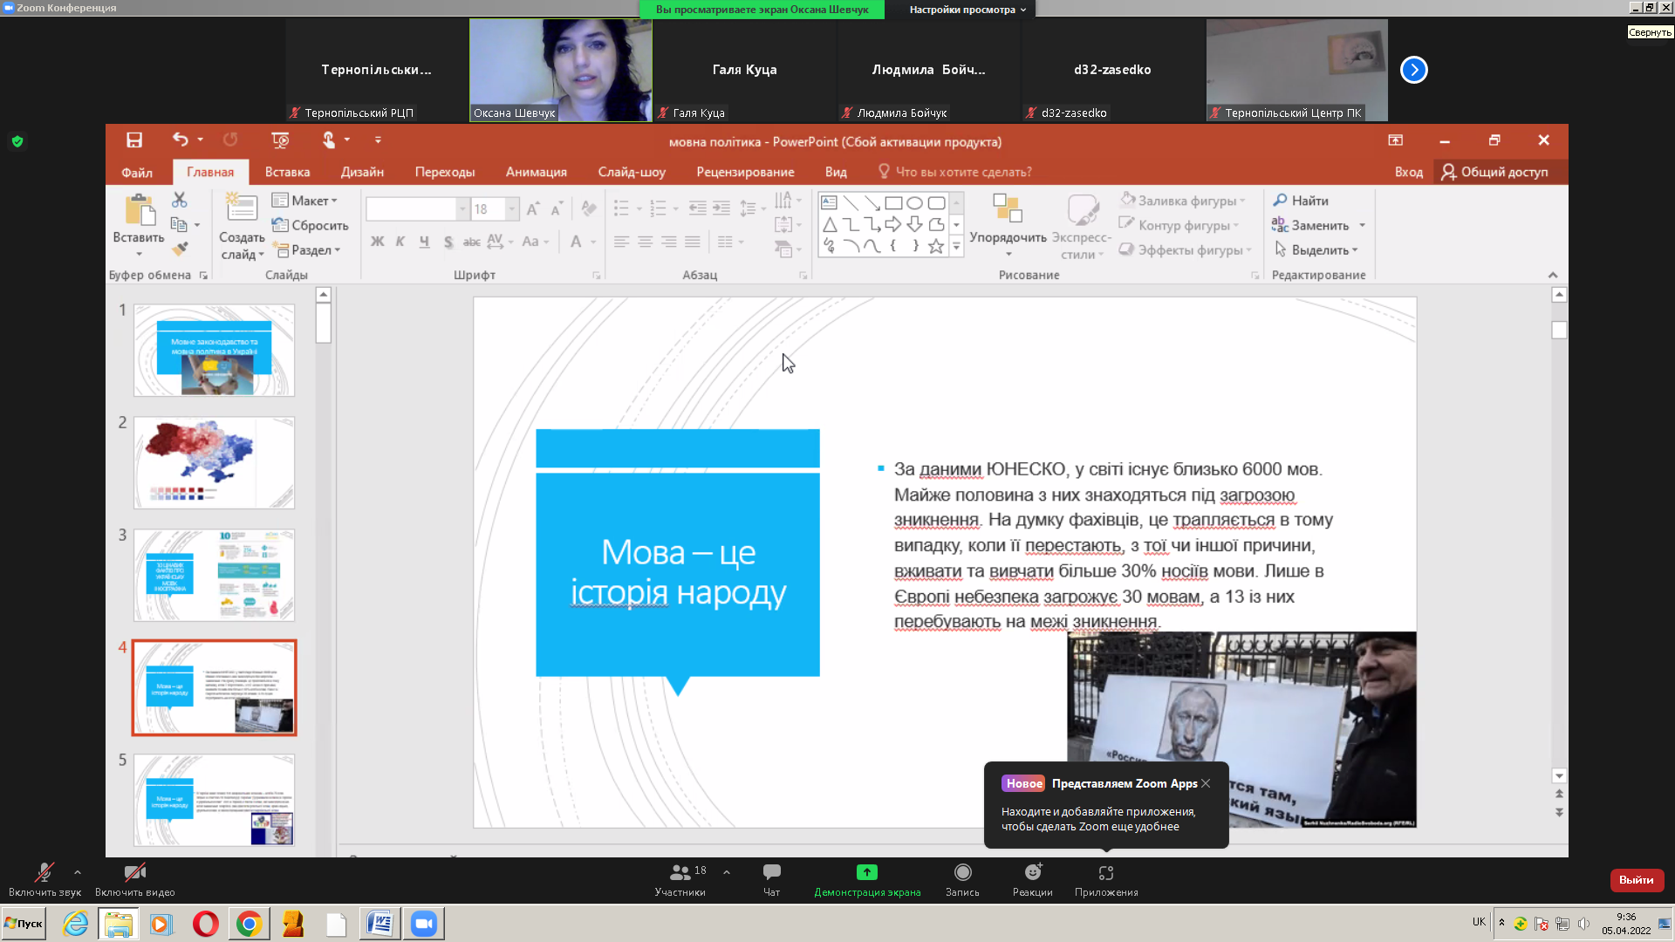Show next participants arrow in Zoom

pyautogui.click(x=1413, y=70)
